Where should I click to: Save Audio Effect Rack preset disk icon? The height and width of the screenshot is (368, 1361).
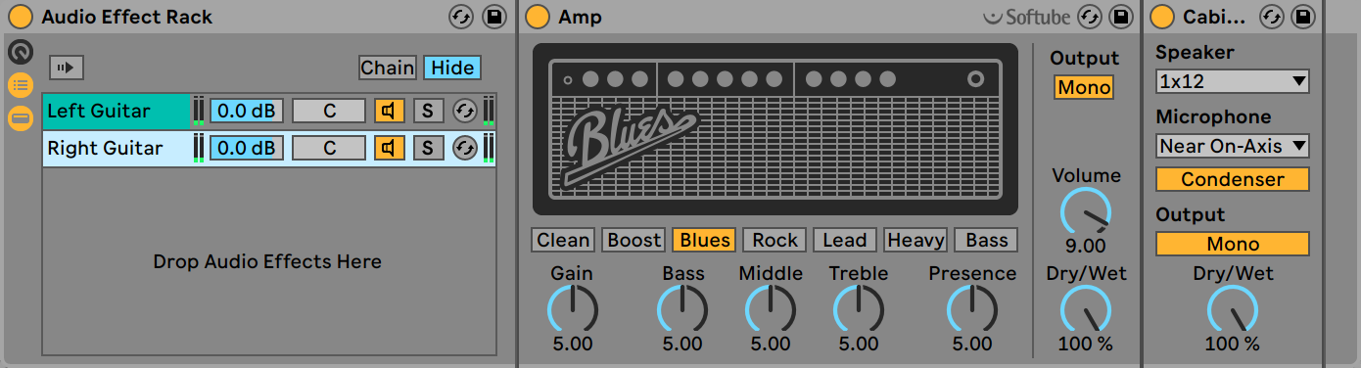pyautogui.click(x=494, y=17)
